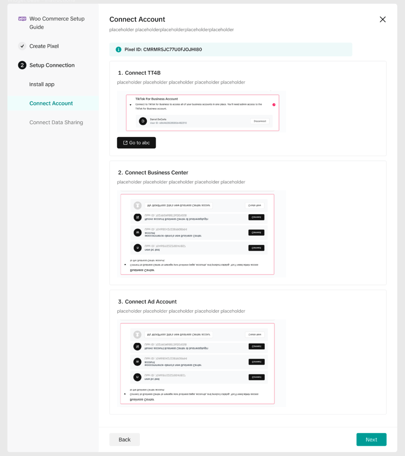Open the Create Pixel step
The height and width of the screenshot is (456, 405).
point(44,46)
